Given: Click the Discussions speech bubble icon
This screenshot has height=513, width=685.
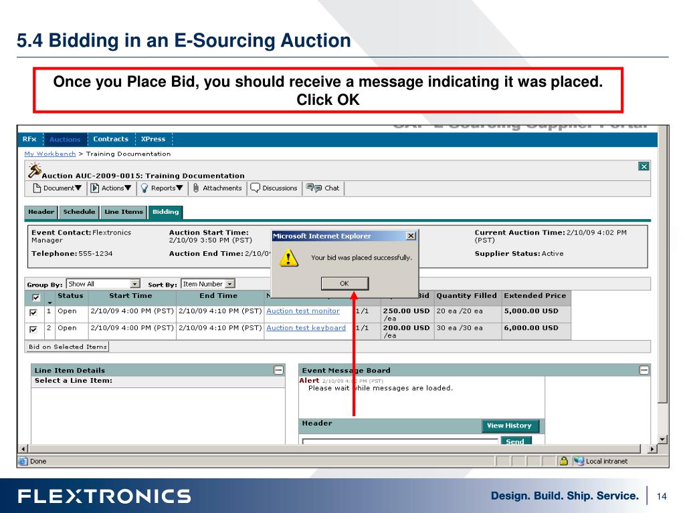Looking at the screenshot, I should [255, 188].
